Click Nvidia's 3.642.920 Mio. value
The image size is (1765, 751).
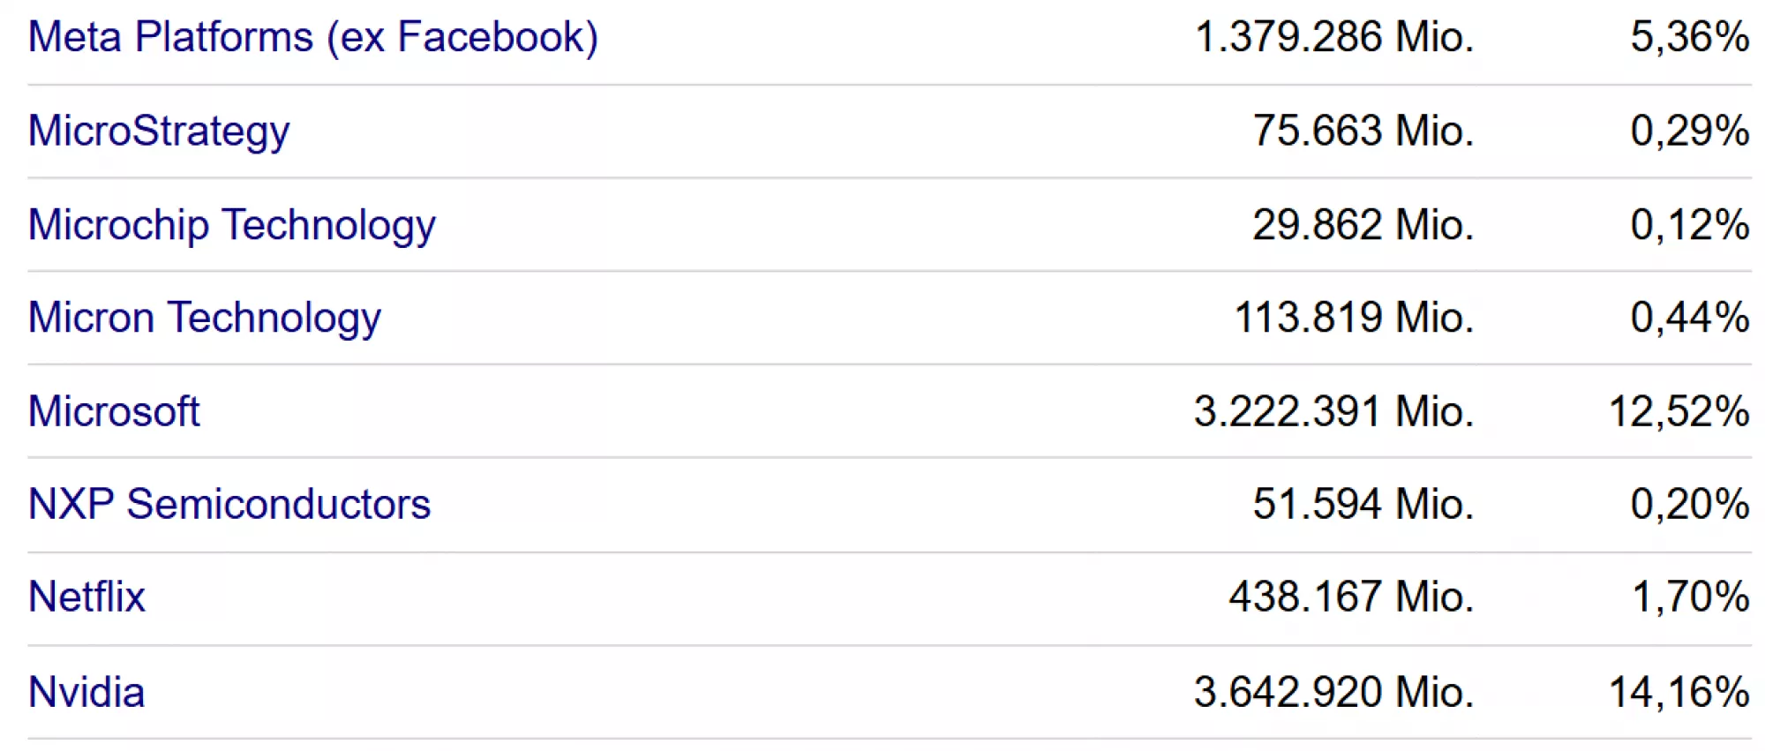(1333, 692)
